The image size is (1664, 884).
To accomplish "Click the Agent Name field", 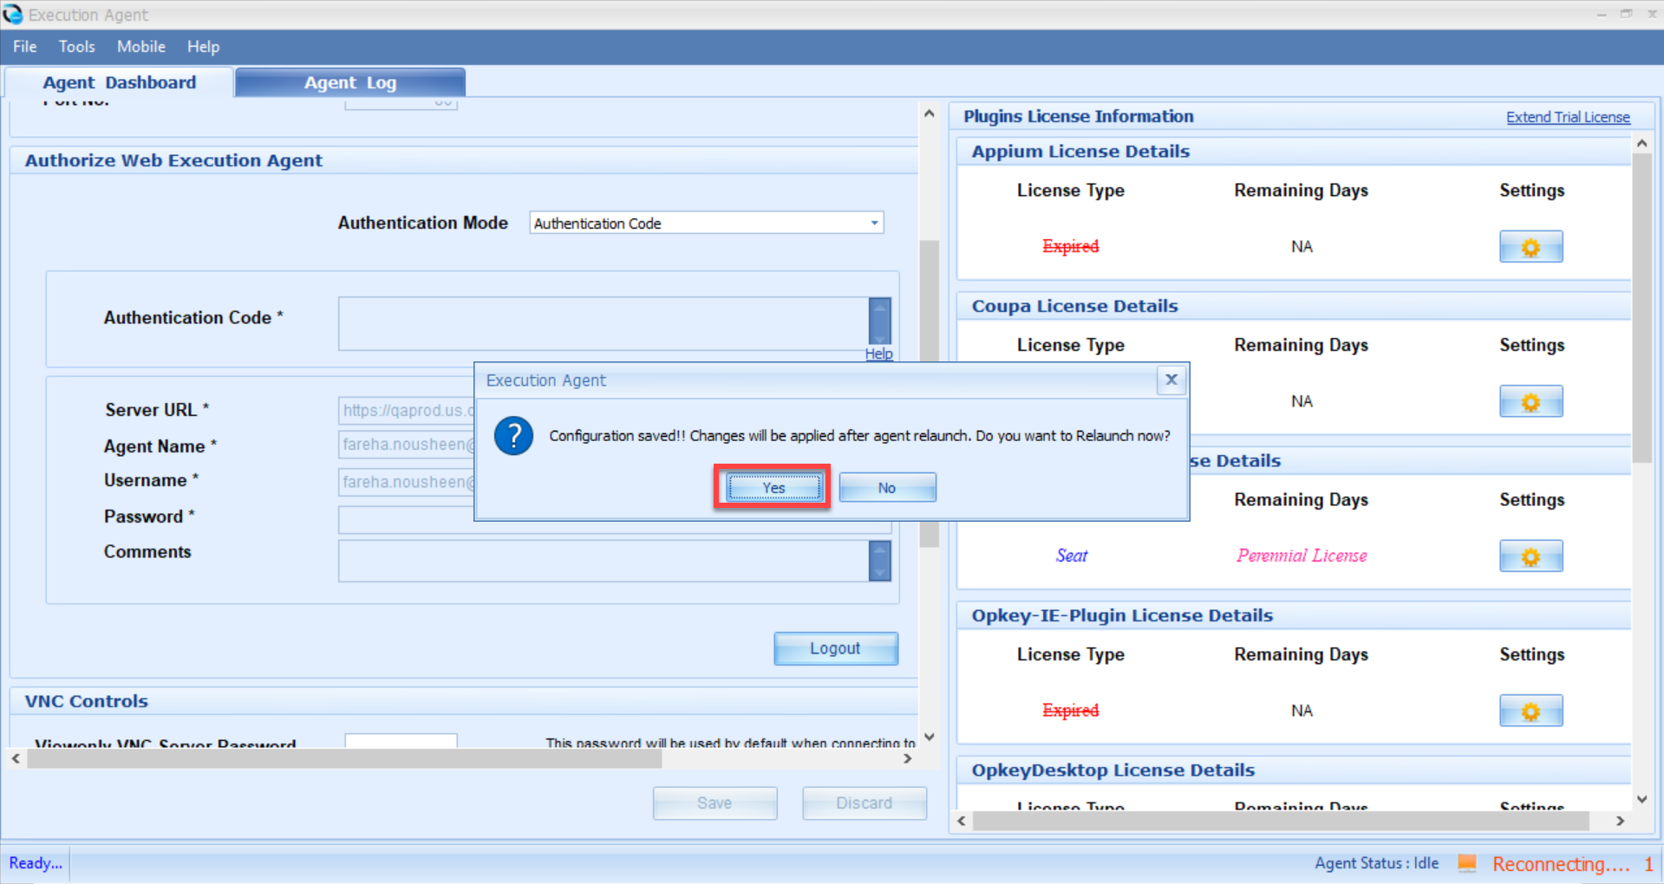I will coord(406,445).
